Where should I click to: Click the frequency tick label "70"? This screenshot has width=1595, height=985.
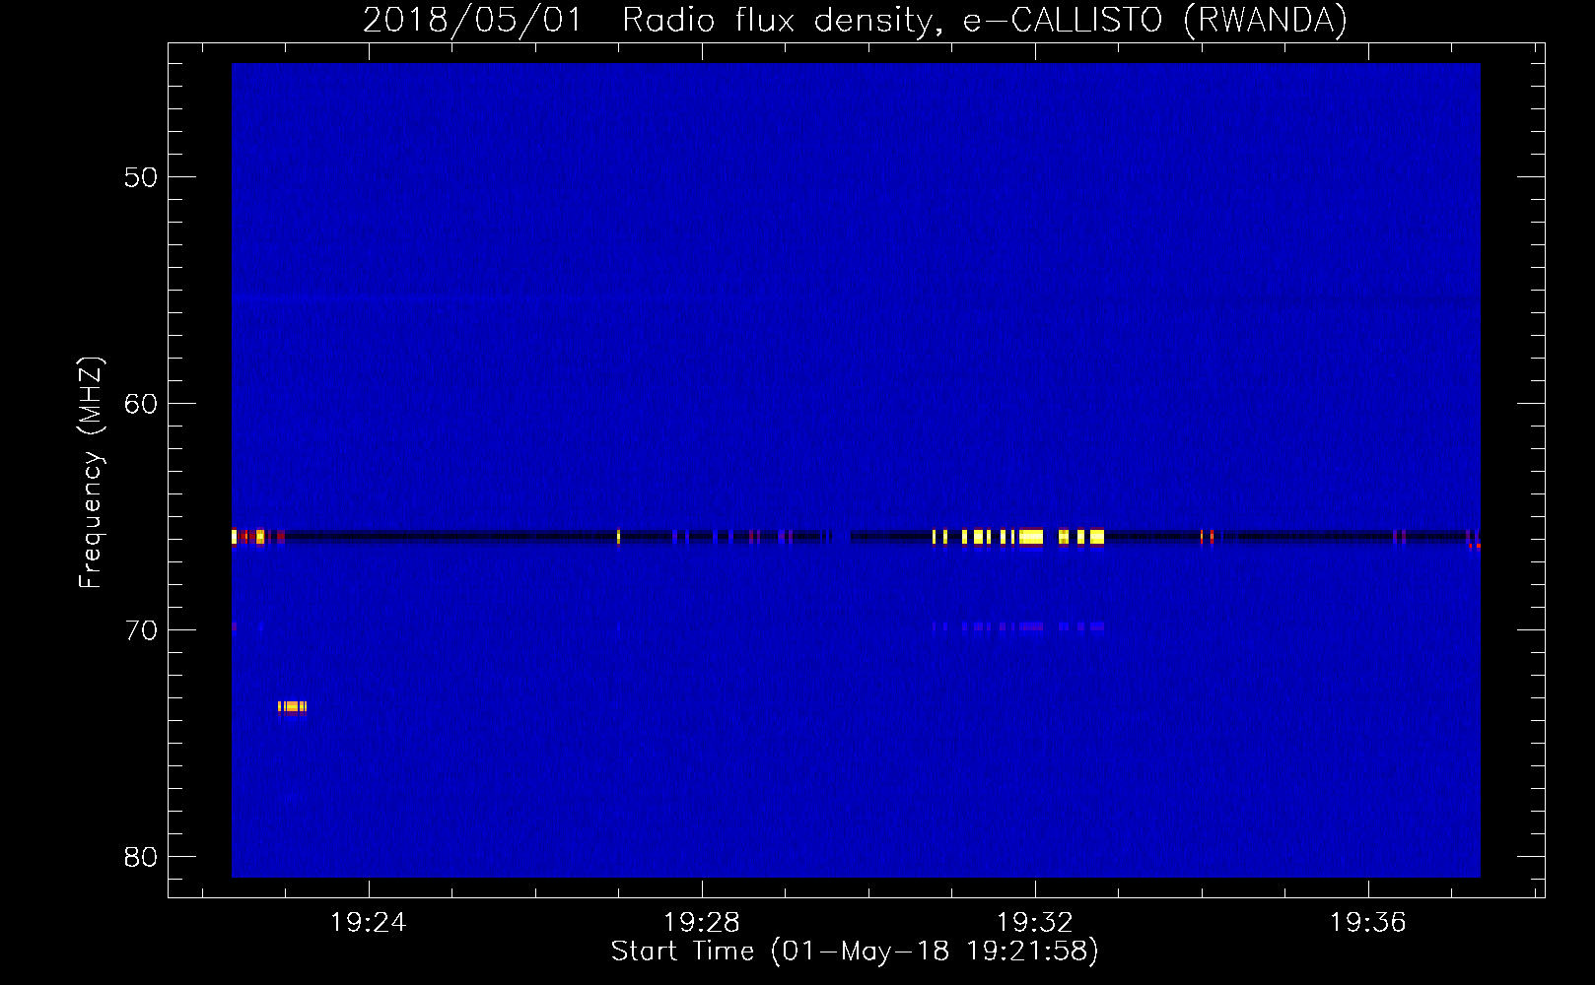[x=142, y=631]
